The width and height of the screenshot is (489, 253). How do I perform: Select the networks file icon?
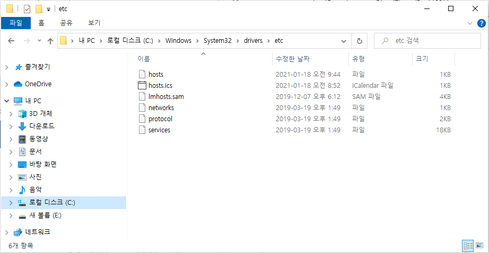click(142, 107)
